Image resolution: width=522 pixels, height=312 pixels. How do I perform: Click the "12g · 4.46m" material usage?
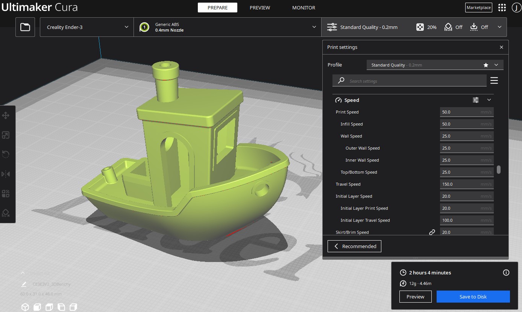pos(420,283)
